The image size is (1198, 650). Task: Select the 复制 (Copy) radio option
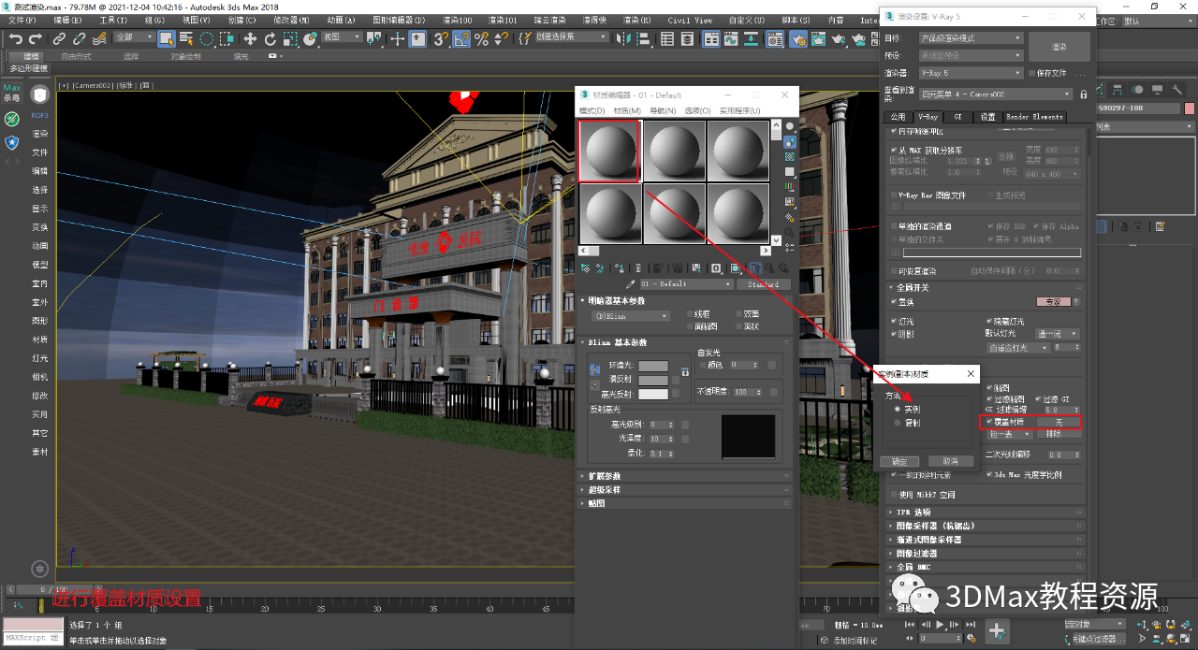tap(898, 423)
